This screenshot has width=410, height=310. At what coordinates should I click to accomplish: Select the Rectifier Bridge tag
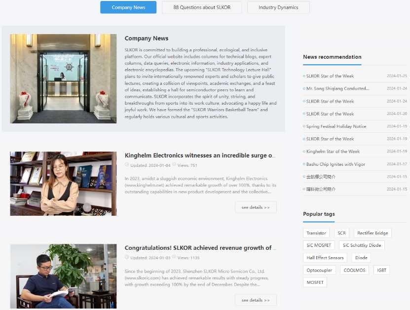(373, 233)
